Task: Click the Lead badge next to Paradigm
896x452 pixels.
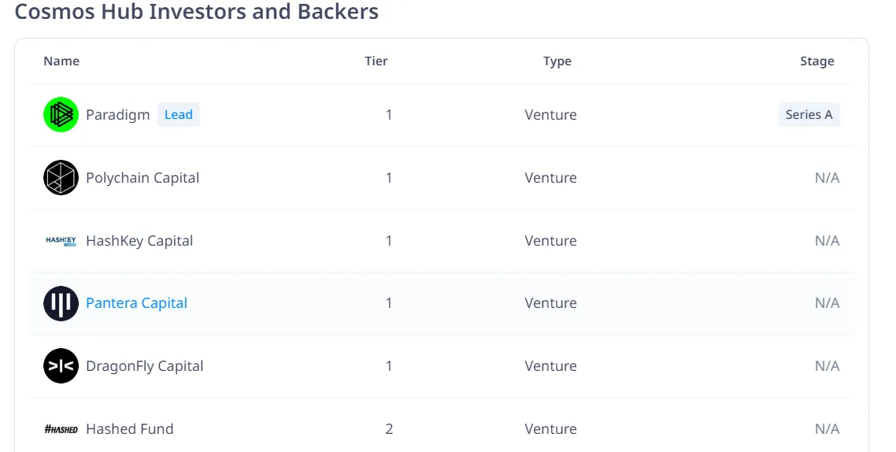Action: coord(179,115)
